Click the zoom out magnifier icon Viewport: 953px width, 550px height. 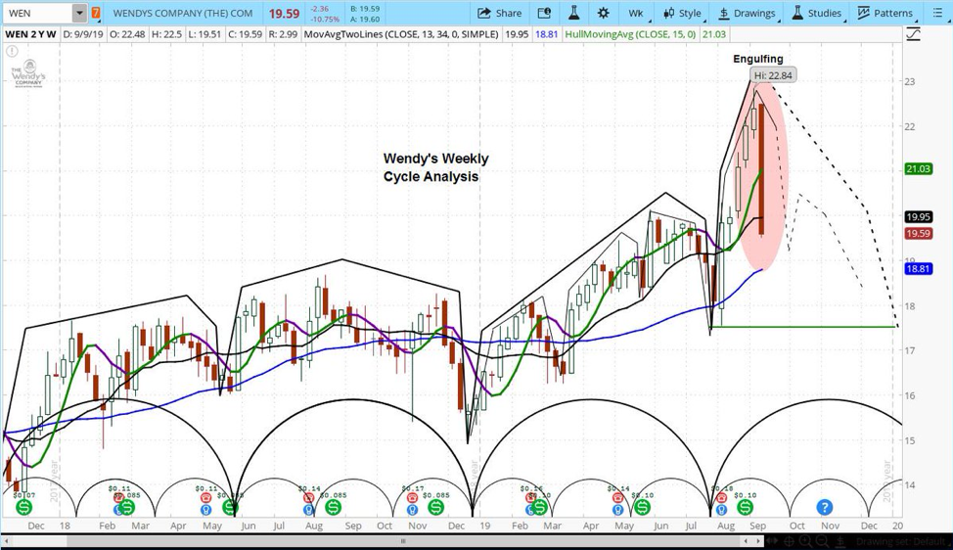(823, 541)
